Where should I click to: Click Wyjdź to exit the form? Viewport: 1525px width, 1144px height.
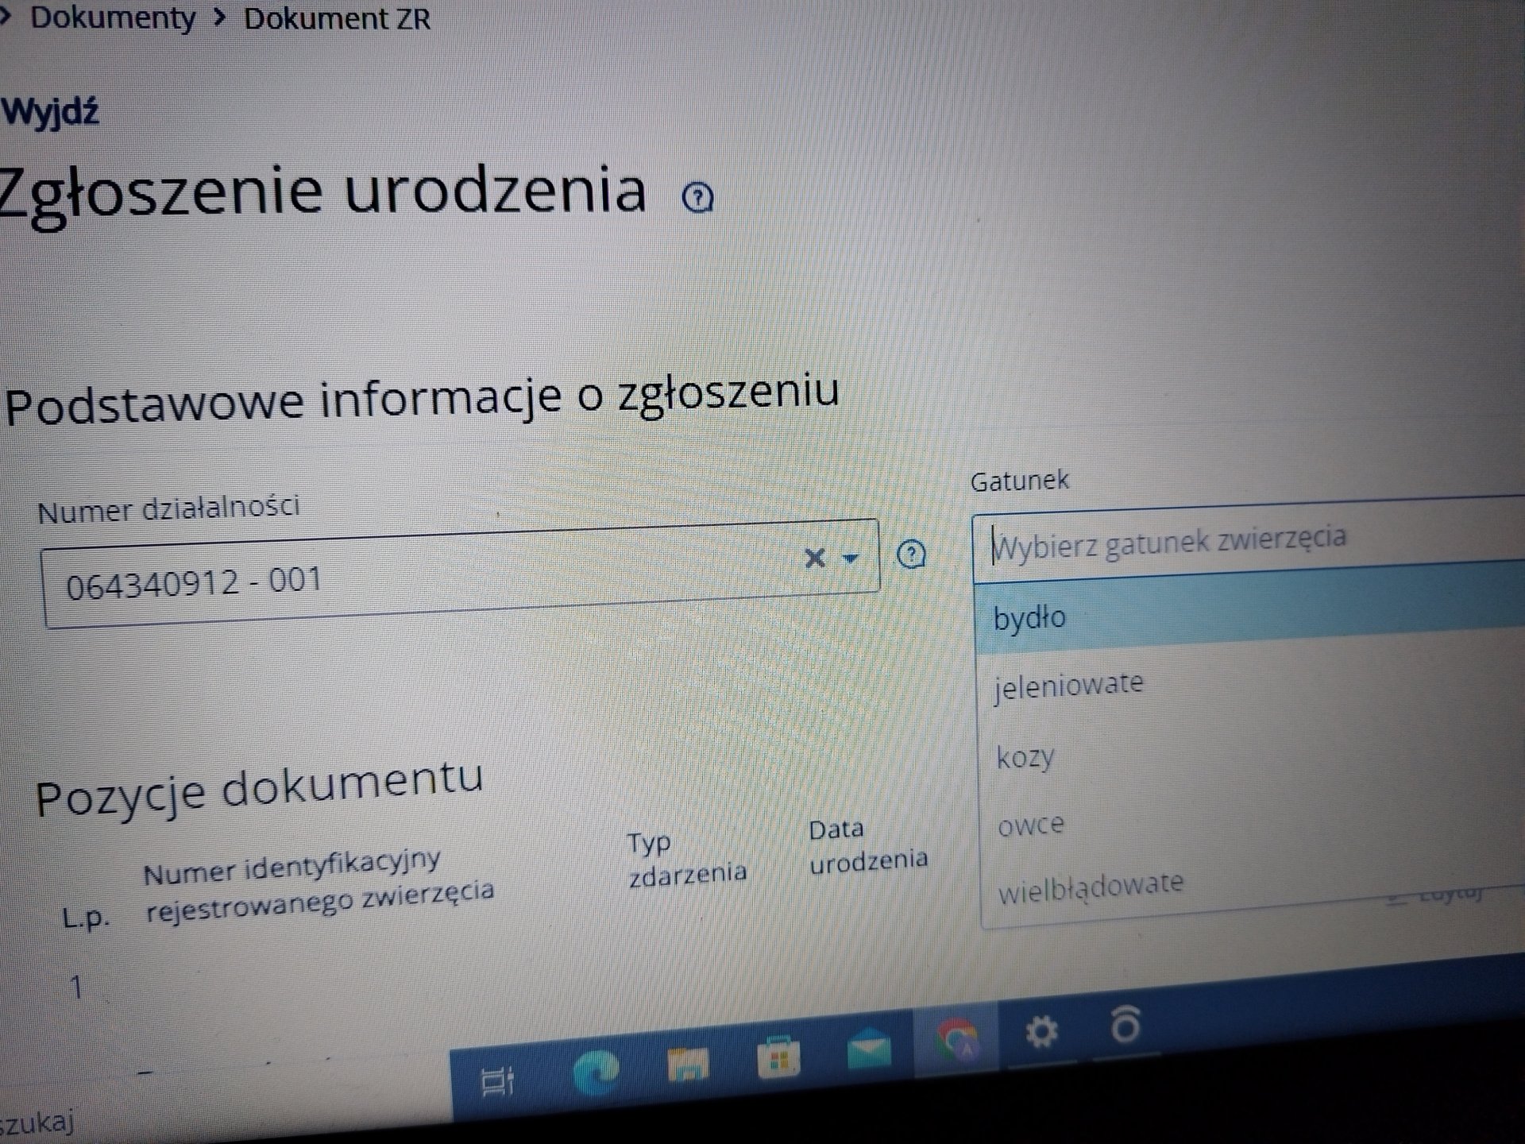click(51, 112)
